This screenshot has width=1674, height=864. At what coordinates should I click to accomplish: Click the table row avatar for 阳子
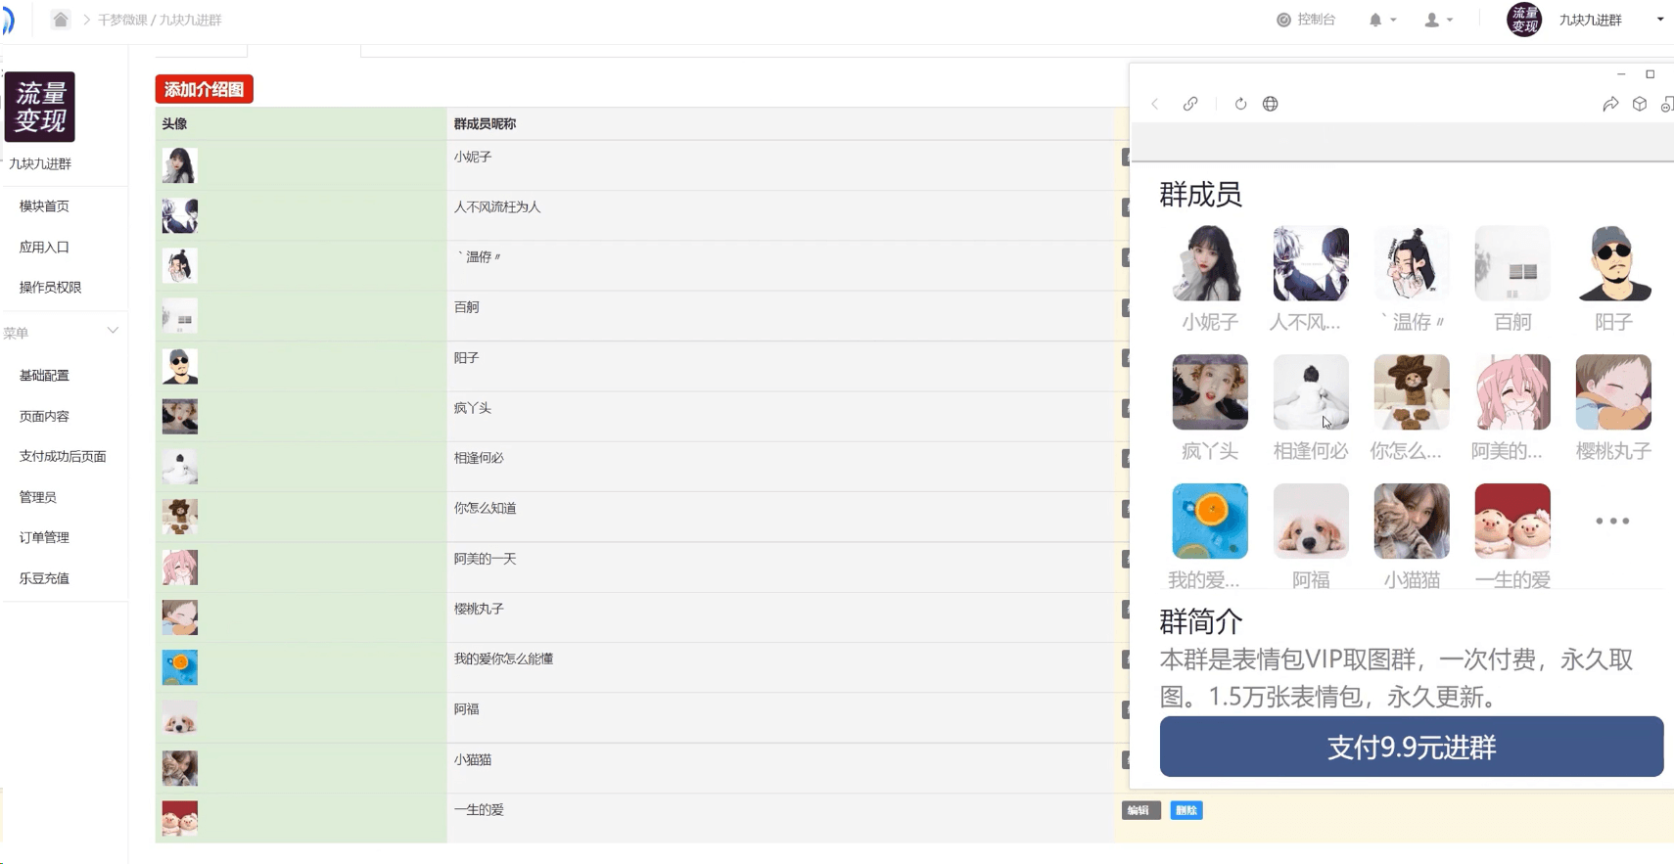click(x=180, y=367)
